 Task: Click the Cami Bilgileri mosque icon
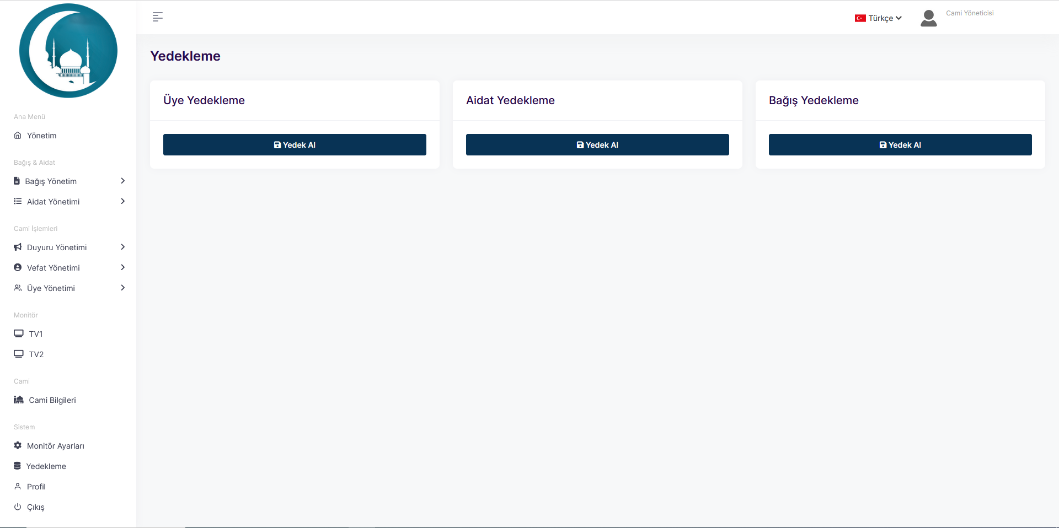(x=19, y=400)
